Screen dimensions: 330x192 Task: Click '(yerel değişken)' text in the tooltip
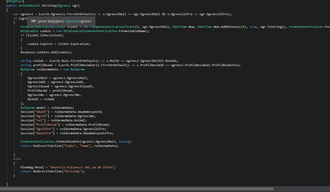pos(50,21)
